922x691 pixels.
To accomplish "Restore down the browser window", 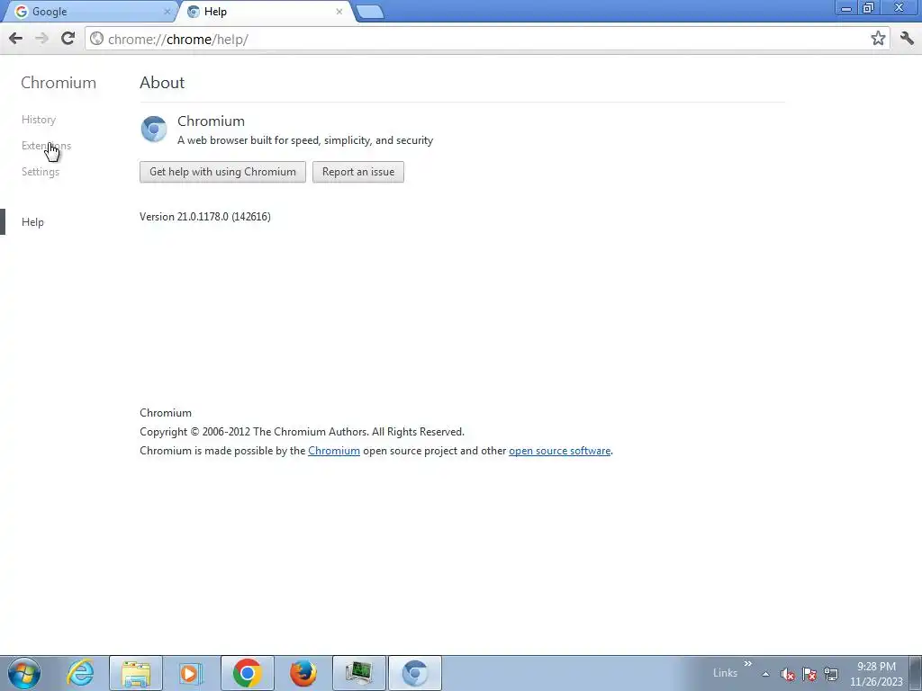I will (x=869, y=8).
